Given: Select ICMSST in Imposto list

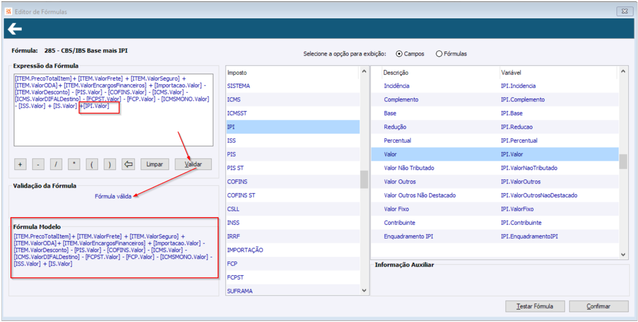Looking at the screenshot, I should click(293, 113).
